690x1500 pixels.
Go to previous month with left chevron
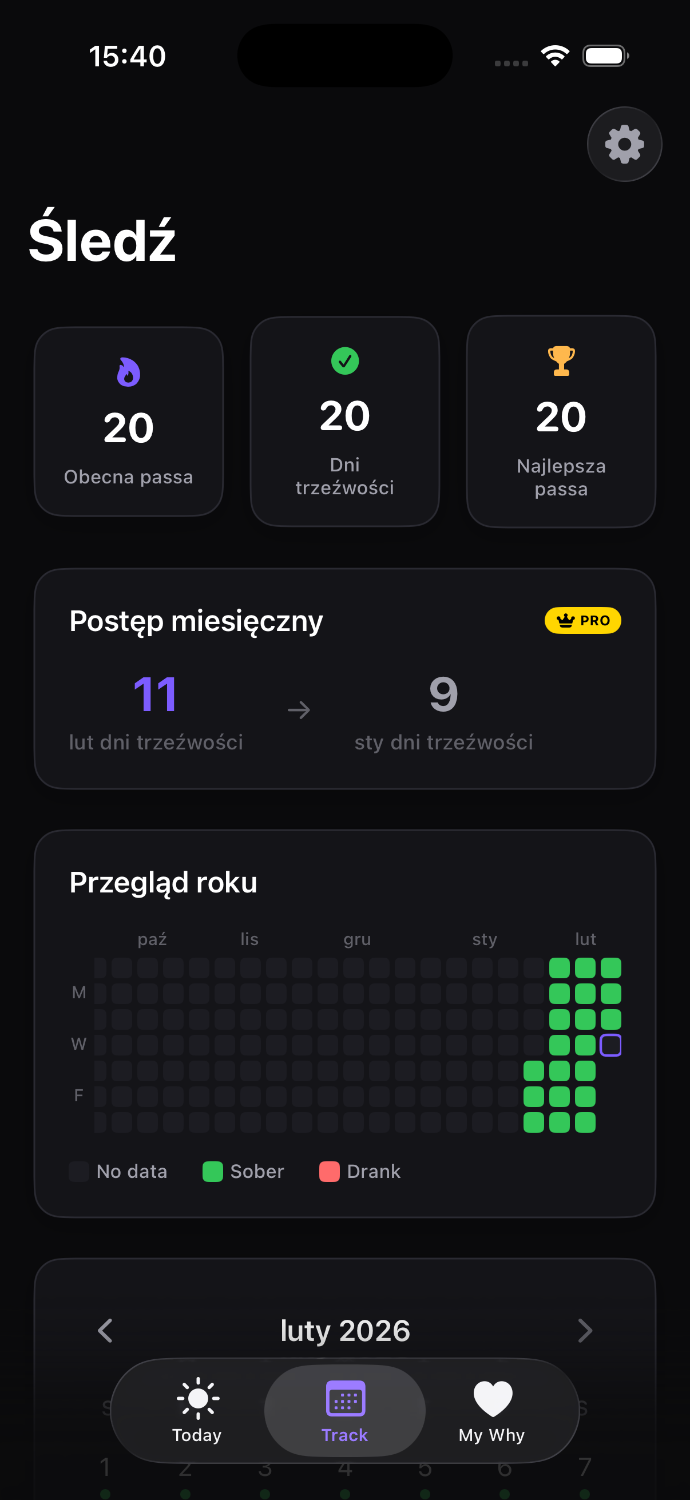105,1331
